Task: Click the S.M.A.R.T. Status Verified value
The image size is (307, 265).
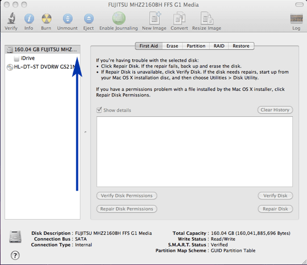Action: (219, 245)
